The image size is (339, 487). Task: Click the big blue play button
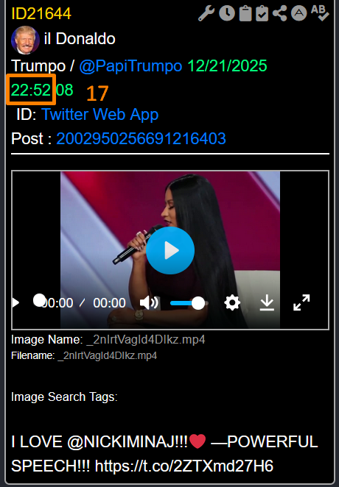[170, 250]
